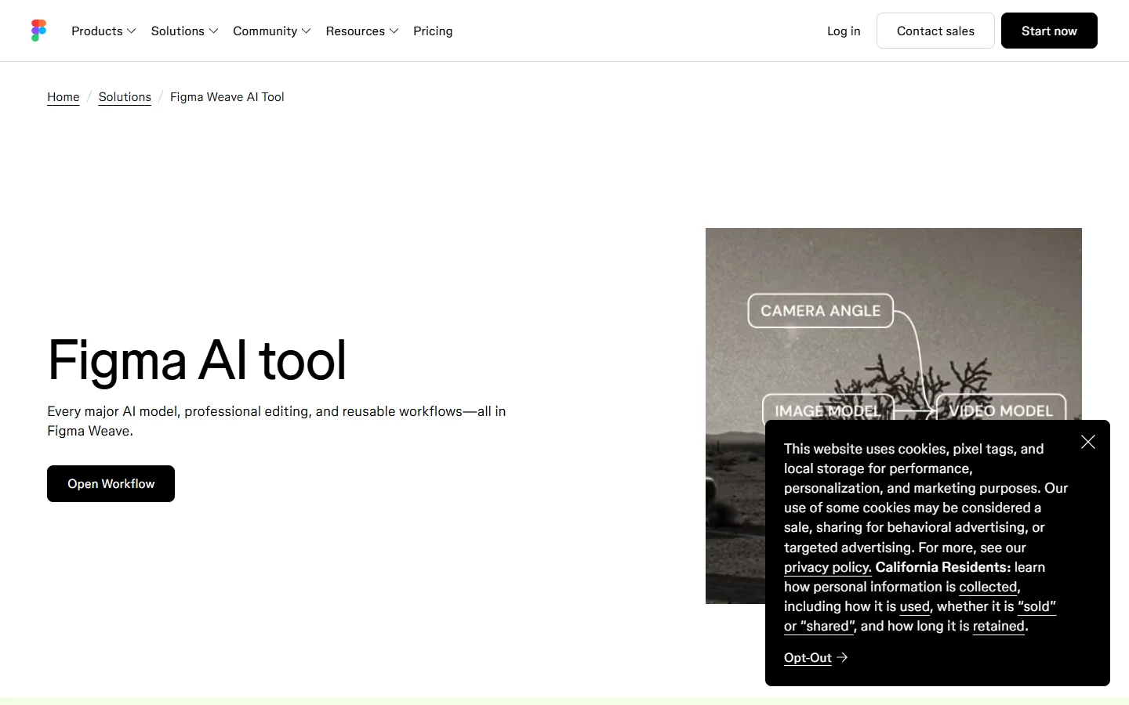Click the 'collected' link in cookie notice
The width and height of the screenshot is (1129, 705).
tap(988, 587)
